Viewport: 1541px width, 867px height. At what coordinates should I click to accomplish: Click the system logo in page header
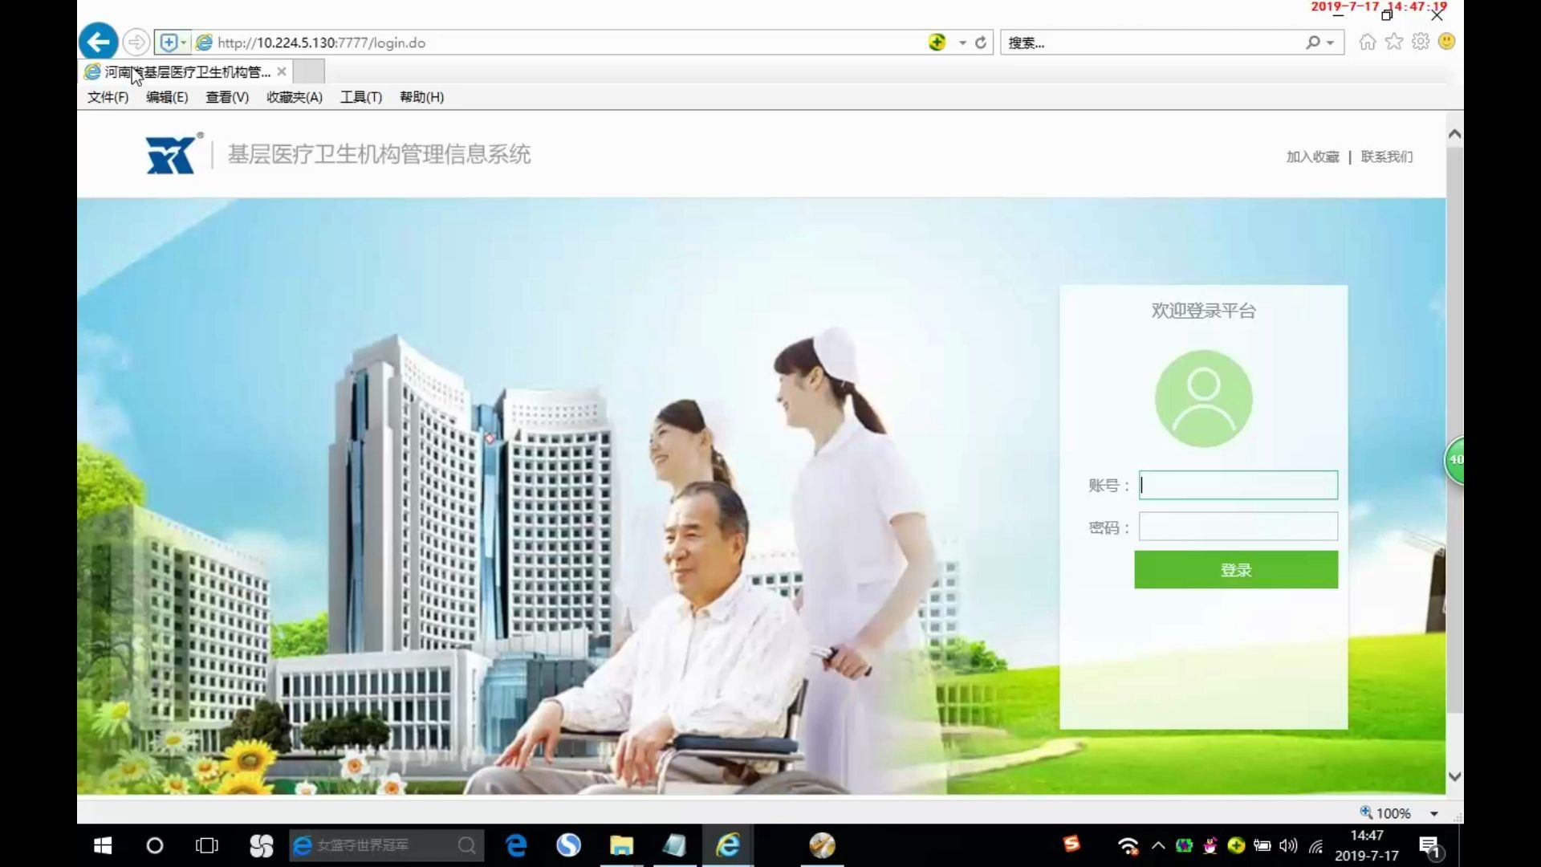pyautogui.click(x=172, y=153)
